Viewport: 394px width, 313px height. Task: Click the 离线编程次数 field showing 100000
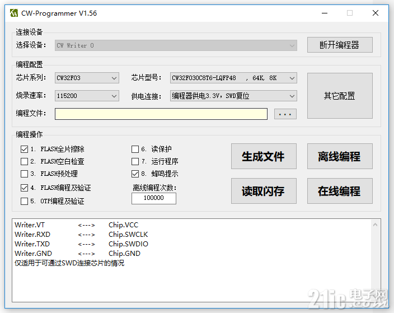(154, 198)
